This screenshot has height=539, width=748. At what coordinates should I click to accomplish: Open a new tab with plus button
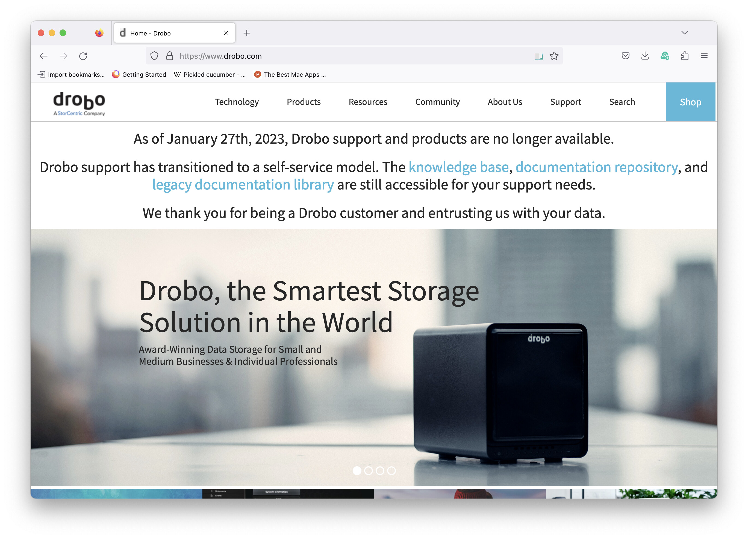coord(247,33)
